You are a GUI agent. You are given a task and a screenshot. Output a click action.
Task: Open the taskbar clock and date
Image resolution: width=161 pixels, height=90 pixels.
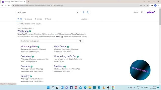[x=153, y=87]
